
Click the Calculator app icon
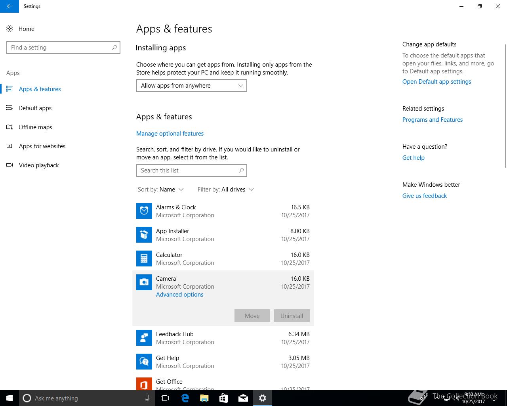(144, 259)
